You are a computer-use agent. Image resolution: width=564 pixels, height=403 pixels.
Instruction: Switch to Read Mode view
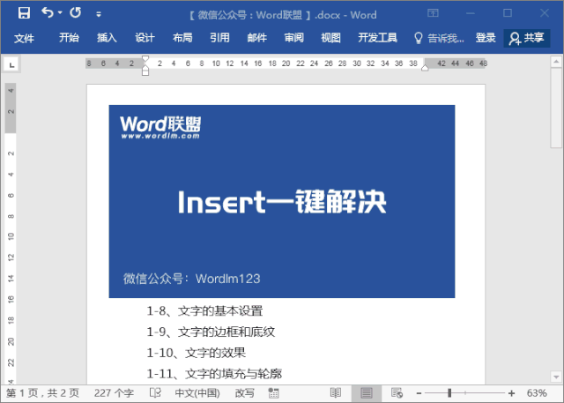(x=336, y=393)
